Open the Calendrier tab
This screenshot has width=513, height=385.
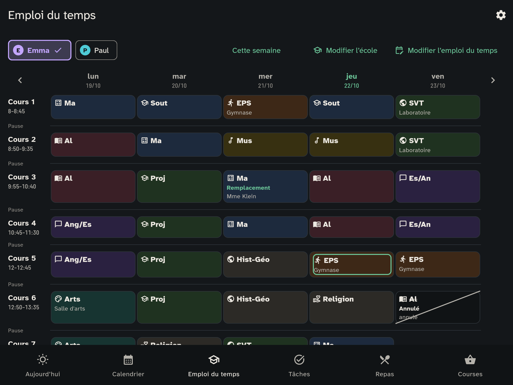coord(128,365)
